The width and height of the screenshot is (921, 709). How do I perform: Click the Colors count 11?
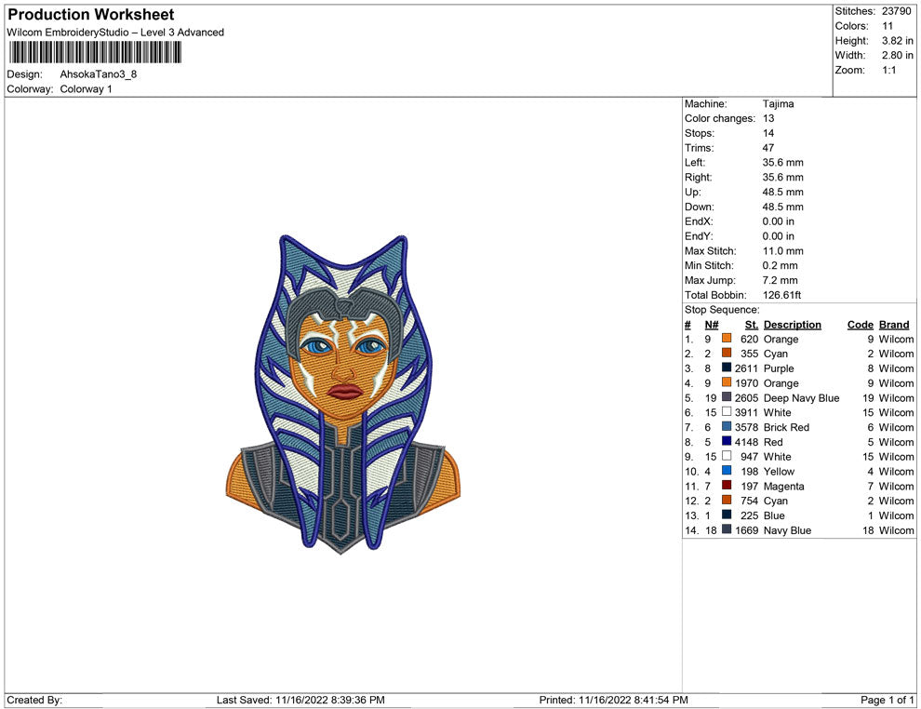888,26
